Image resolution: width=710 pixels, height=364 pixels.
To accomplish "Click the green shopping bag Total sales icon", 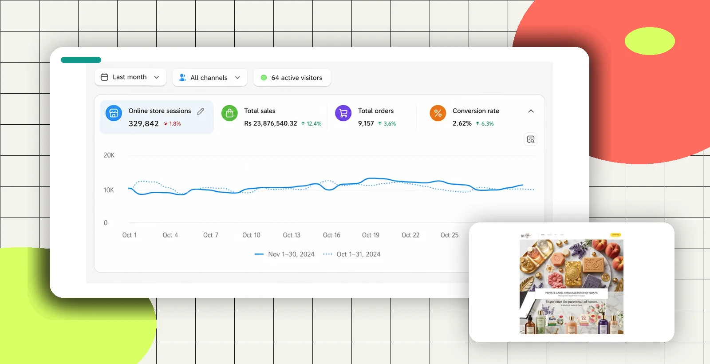I will (229, 113).
